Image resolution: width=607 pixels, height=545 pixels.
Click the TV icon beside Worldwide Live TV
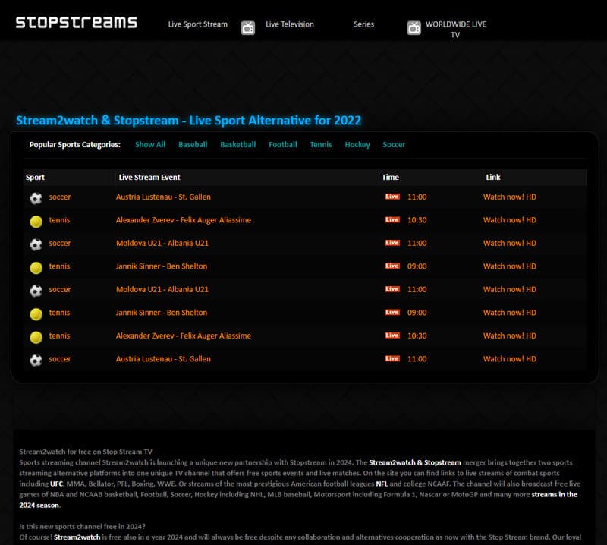coord(414,28)
